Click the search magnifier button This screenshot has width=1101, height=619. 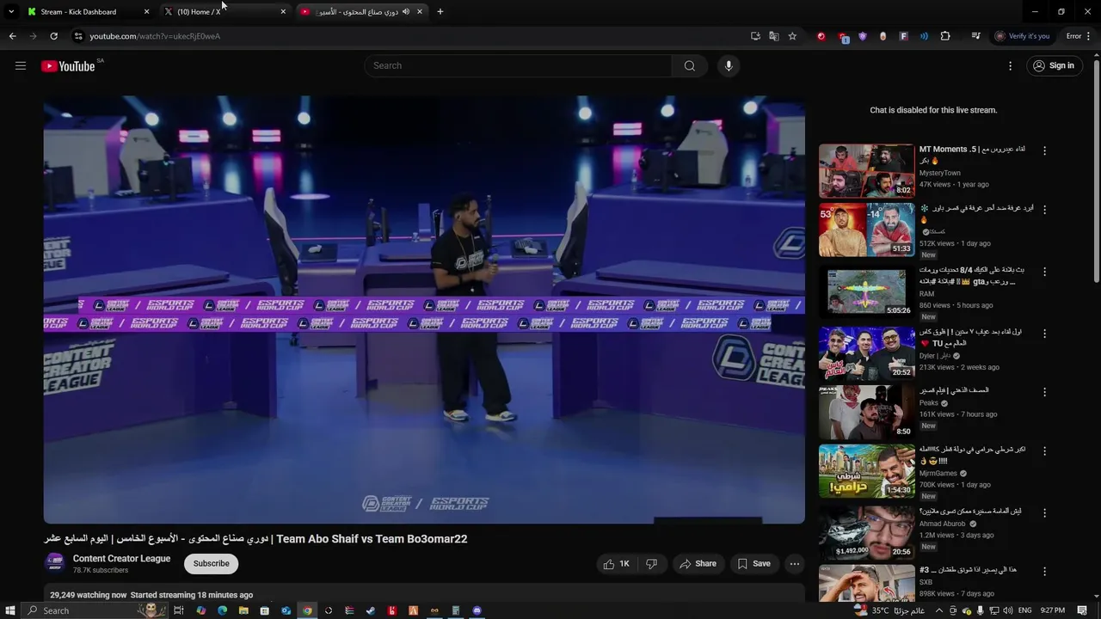click(x=689, y=65)
